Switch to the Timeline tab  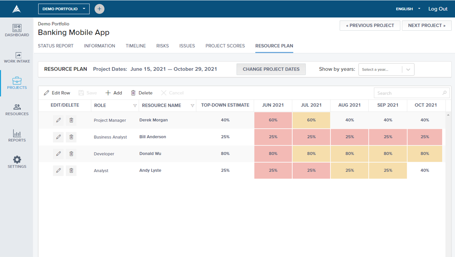[x=136, y=46]
